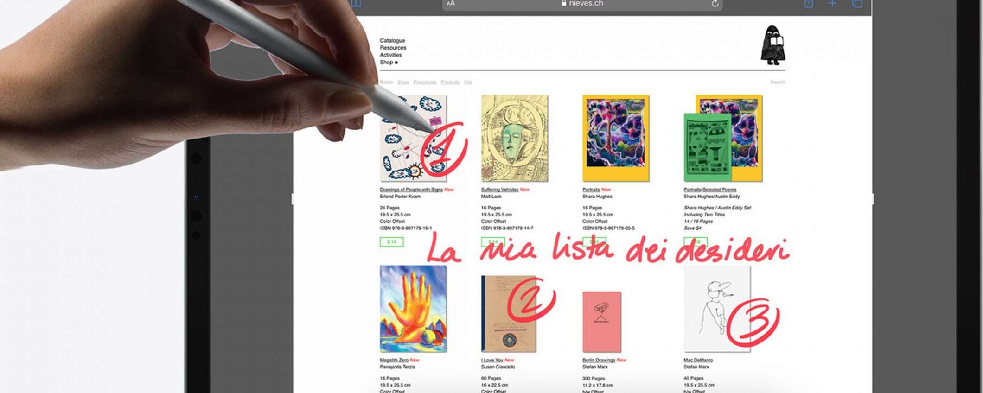This screenshot has height=393, width=983.
Task: Go to the Resources section
Action: (393, 48)
